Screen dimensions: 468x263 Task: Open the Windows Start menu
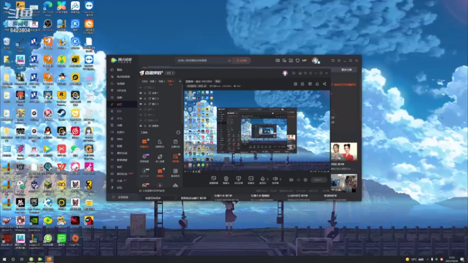coord(4,259)
